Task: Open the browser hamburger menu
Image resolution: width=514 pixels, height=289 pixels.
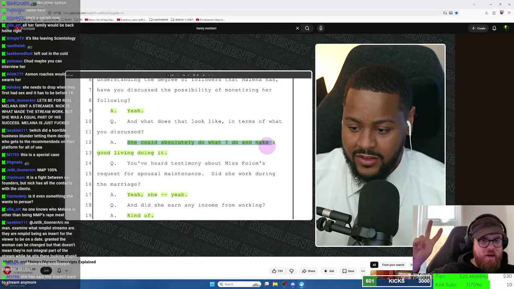Action: 509,13
